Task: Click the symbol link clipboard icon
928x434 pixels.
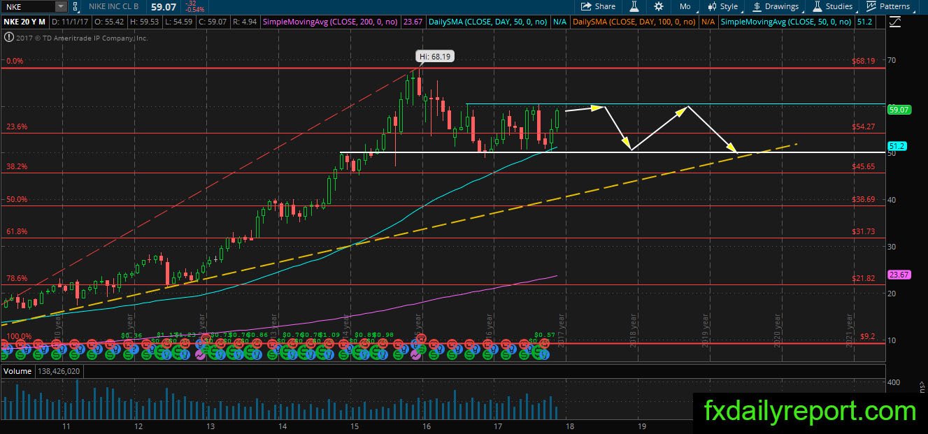Action: pyautogui.click(x=76, y=6)
